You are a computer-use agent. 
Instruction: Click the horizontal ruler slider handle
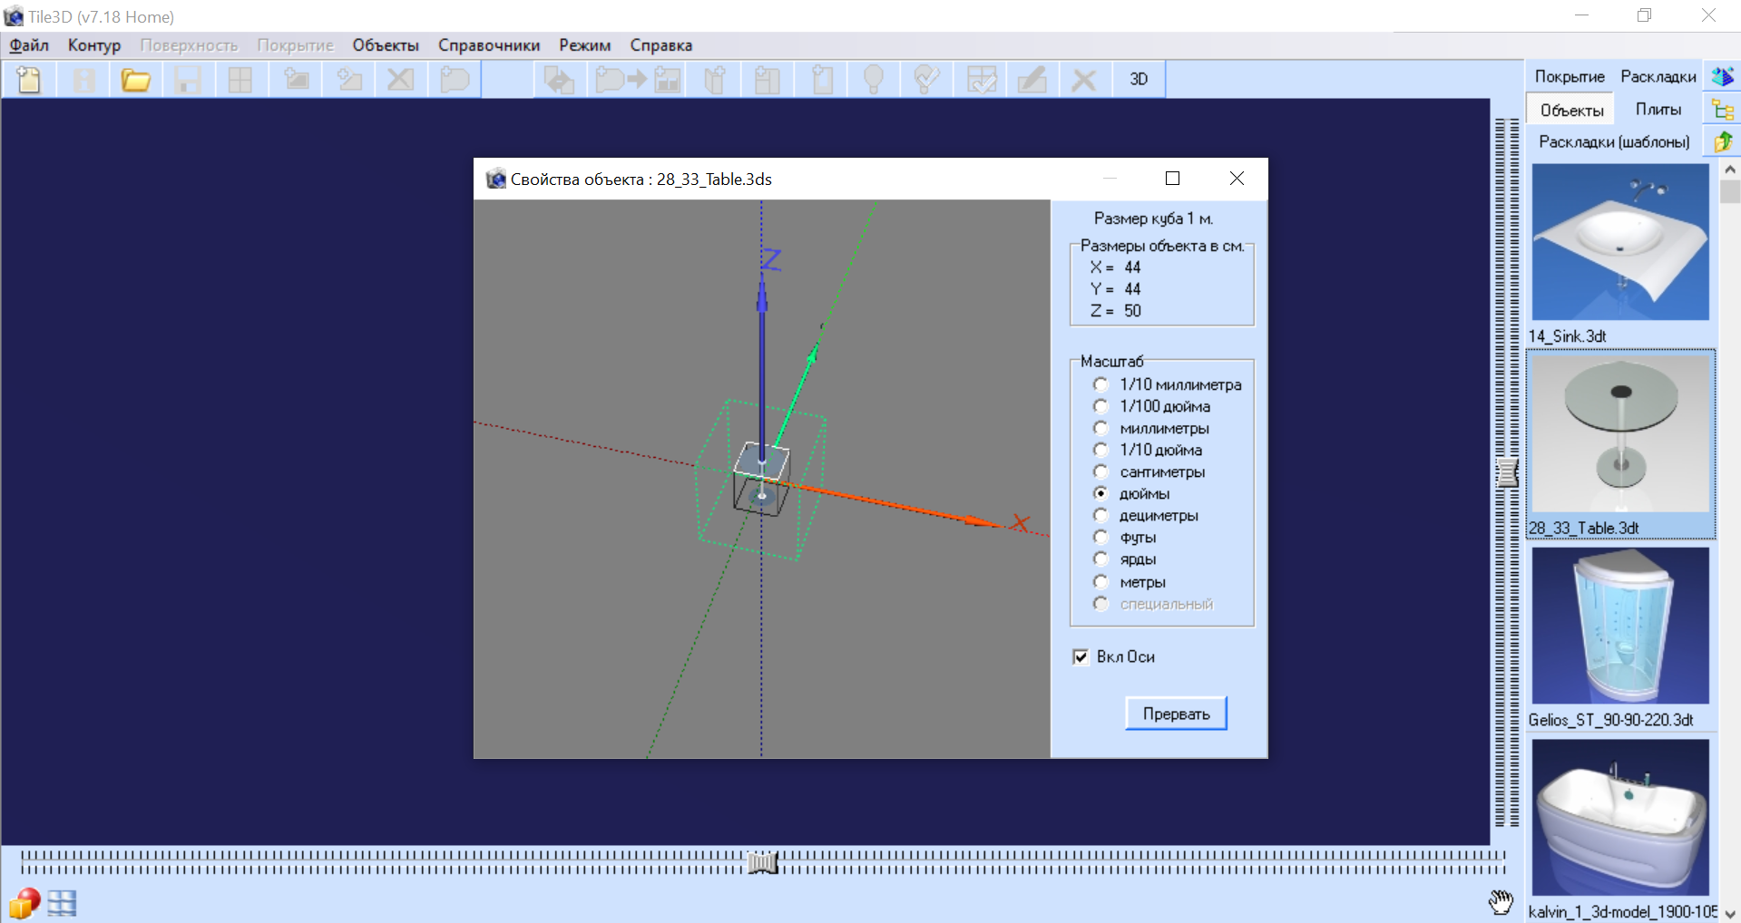(763, 862)
